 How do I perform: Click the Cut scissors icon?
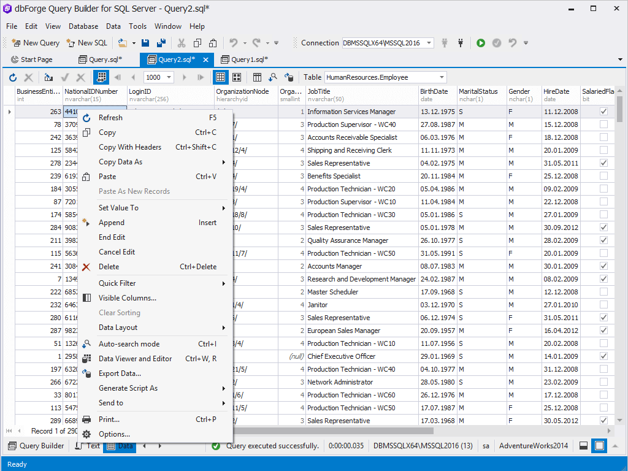(x=181, y=43)
